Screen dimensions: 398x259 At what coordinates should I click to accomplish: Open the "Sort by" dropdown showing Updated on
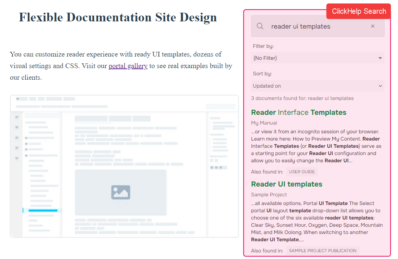coord(318,86)
